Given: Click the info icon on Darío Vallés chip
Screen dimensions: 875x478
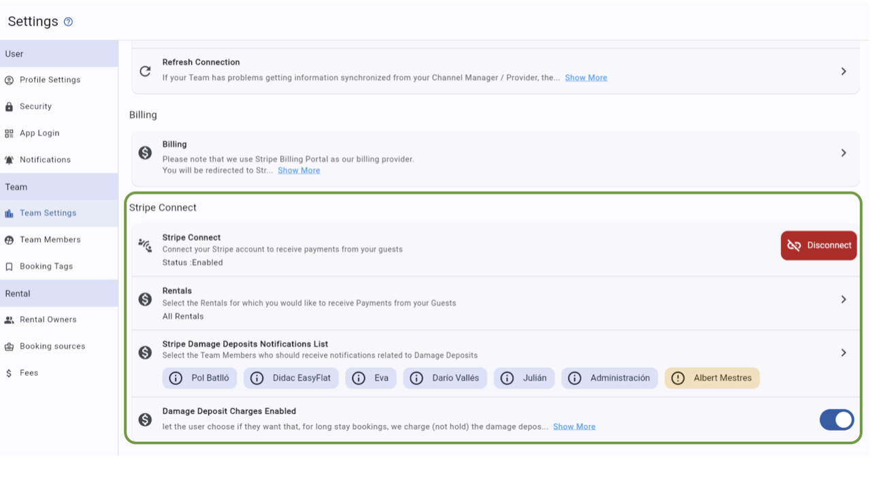Looking at the screenshot, I should [416, 378].
